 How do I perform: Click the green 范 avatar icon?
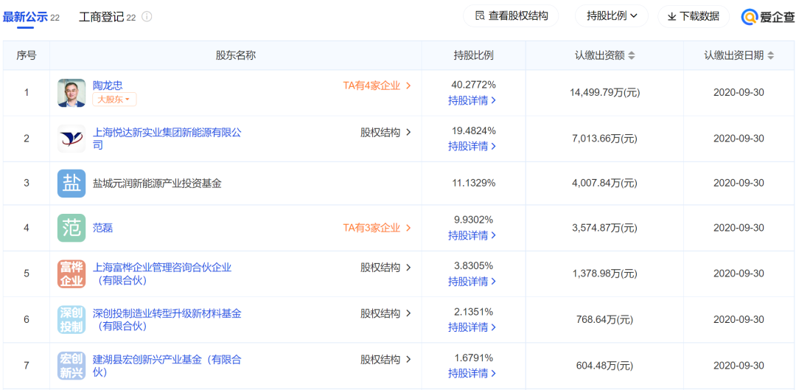71,228
